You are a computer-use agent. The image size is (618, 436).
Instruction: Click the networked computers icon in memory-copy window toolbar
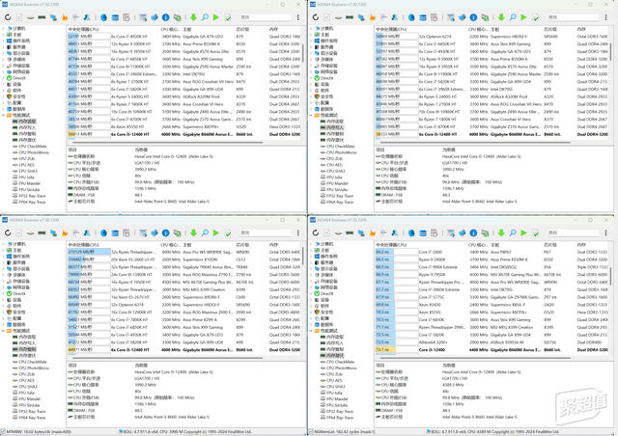coord(53,232)
